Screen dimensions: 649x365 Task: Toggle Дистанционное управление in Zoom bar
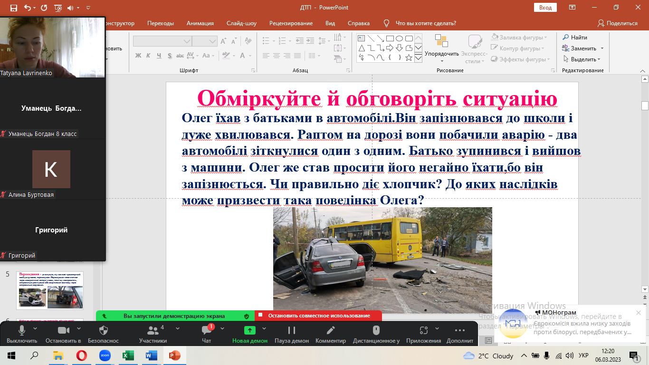click(376, 335)
